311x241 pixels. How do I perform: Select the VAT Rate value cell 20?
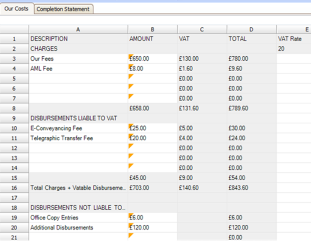click(x=293, y=49)
